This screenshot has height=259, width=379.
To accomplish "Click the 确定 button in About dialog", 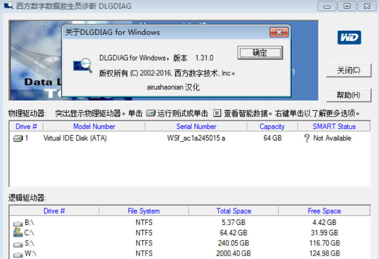I will pos(260,53).
